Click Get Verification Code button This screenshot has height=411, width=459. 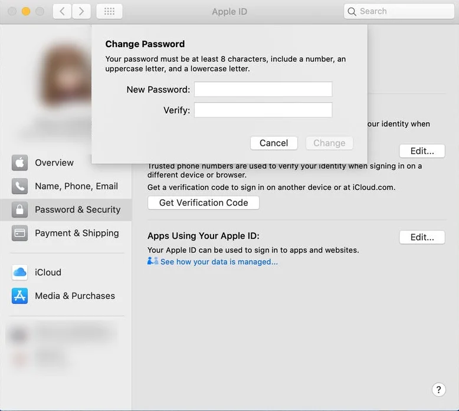(x=203, y=203)
